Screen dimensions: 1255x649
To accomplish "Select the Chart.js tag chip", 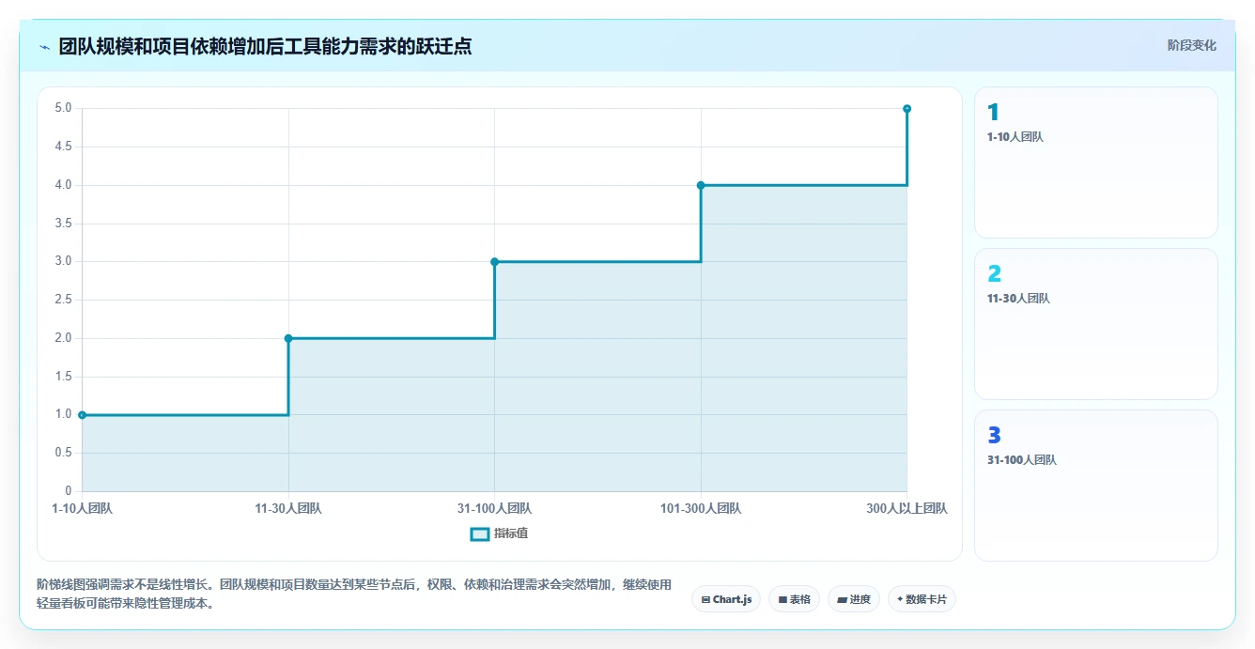I will coord(726,599).
